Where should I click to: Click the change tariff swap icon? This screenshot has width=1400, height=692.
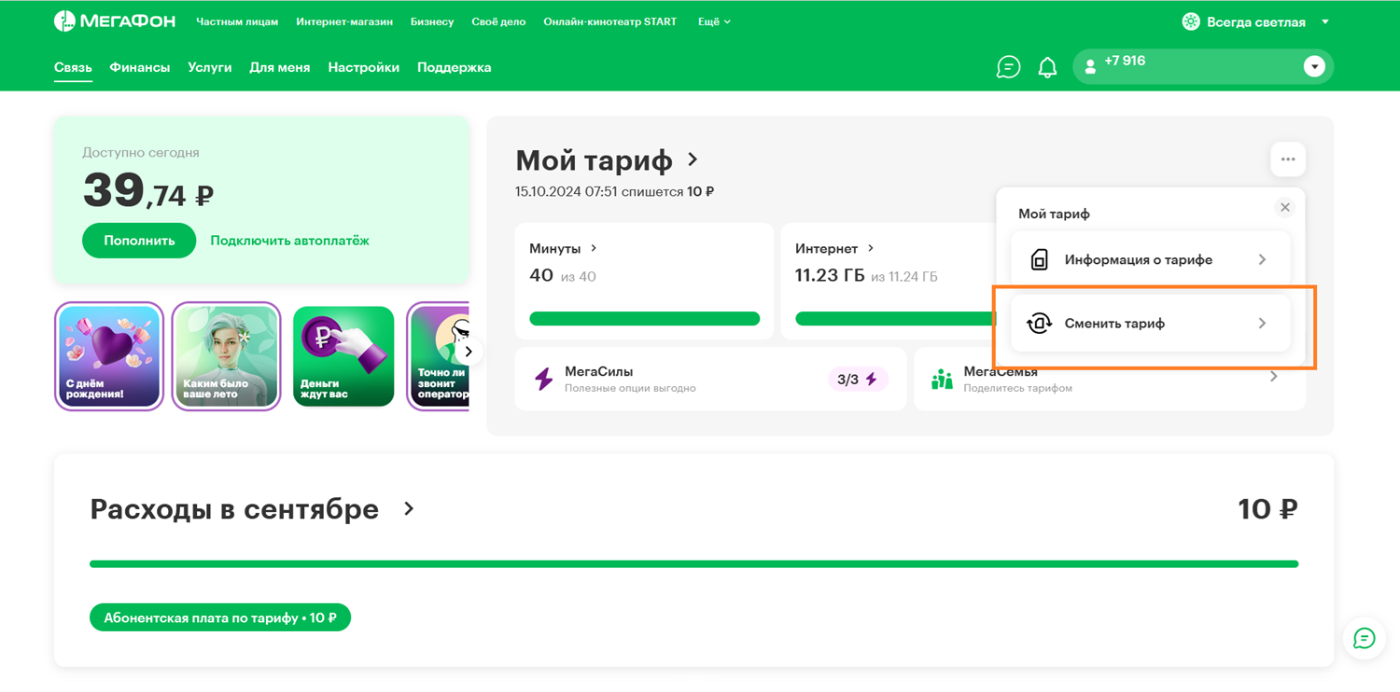[1039, 324]
